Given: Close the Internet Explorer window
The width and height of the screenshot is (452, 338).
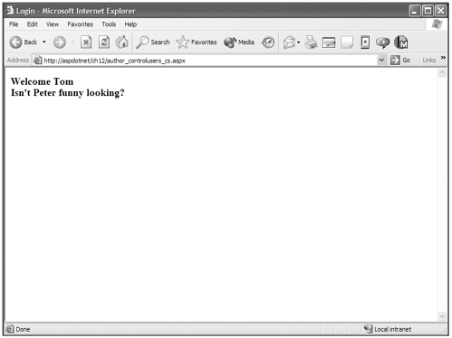Looking at the screenshot, I should 441,11.
